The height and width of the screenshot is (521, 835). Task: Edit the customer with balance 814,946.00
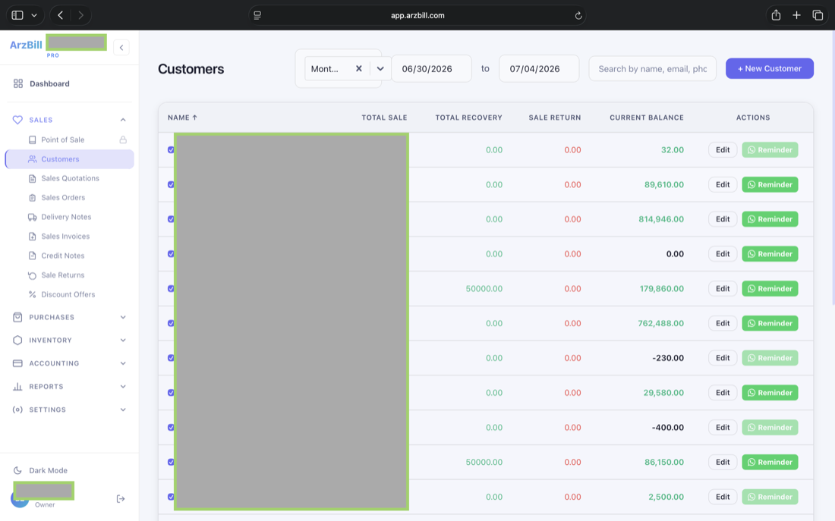[723, 219]
